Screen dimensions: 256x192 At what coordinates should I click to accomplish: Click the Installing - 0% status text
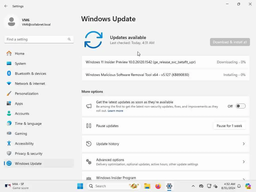point(234,75)
